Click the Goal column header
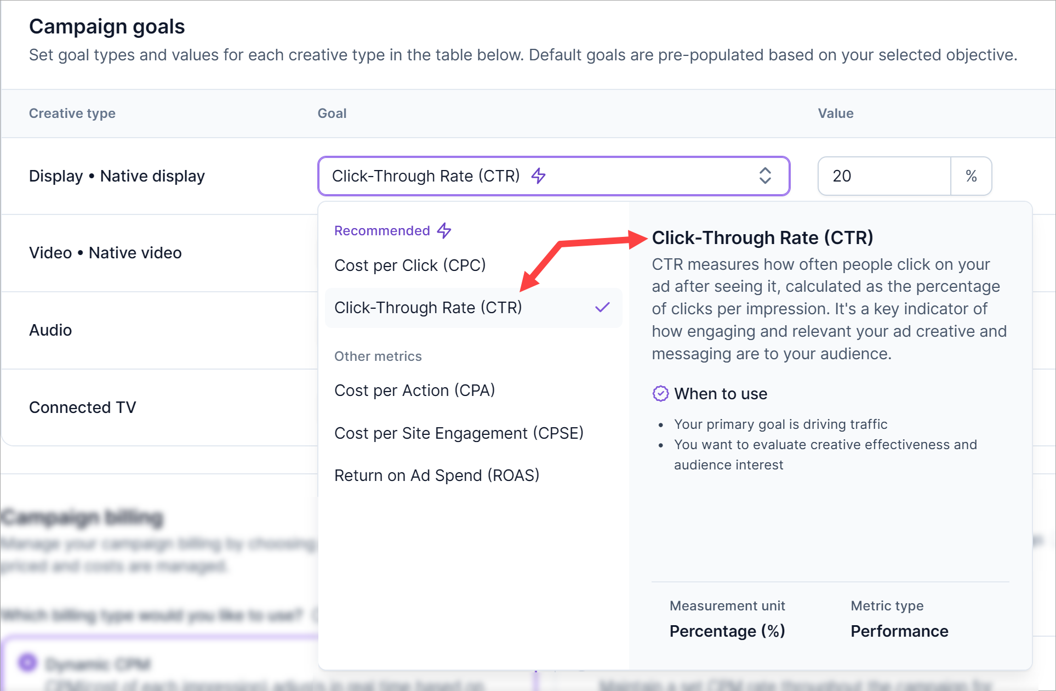 click(x=332, y=114)
